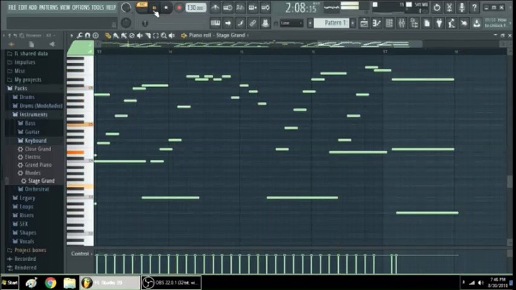Select the piano roll delete tool

(132, 35)
